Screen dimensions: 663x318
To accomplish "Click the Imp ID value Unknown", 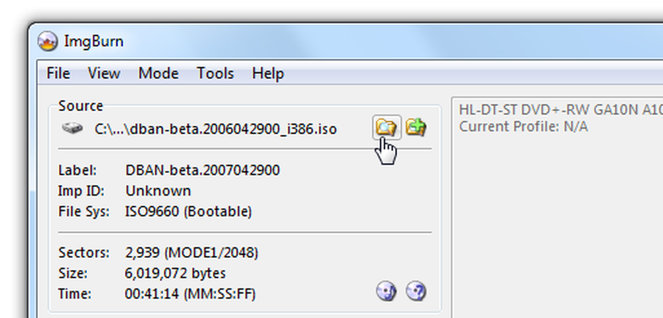I will [158, 191].
